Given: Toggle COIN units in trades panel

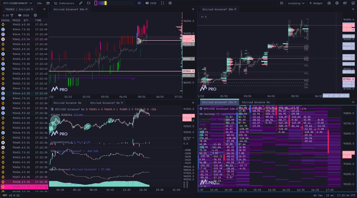Looking at the screenshot, I should coord(24,15).
